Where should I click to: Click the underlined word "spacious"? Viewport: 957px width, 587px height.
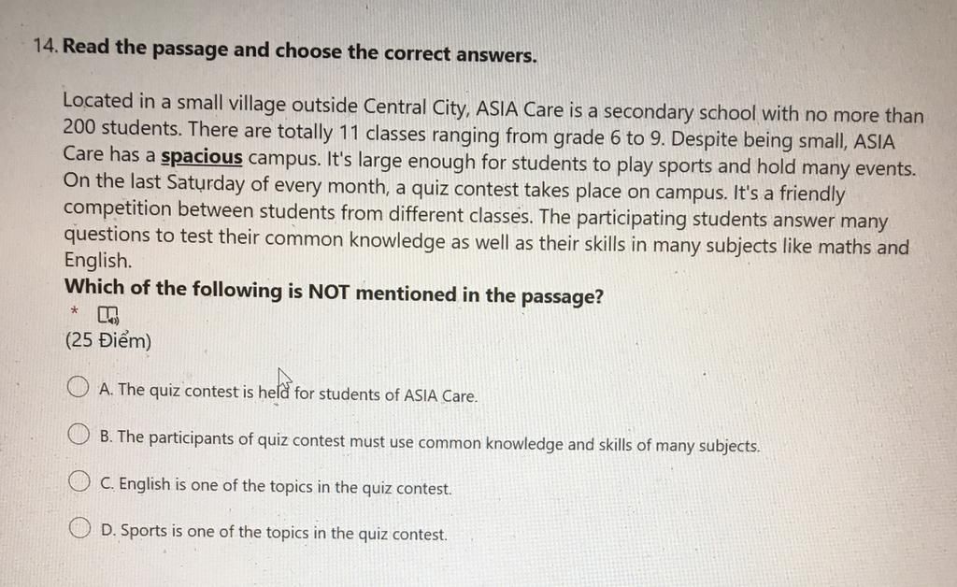coord(202,156)
